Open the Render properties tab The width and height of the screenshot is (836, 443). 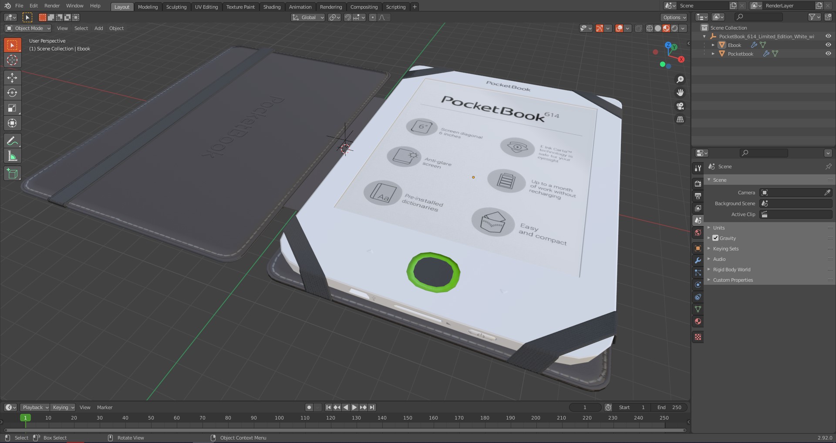point(698,183)
